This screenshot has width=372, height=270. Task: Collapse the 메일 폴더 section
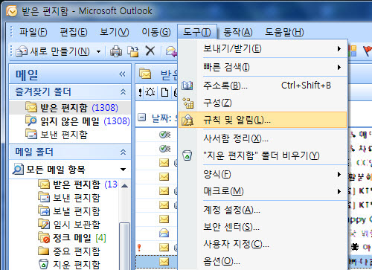pyautogui.click(x=123, y=152)
